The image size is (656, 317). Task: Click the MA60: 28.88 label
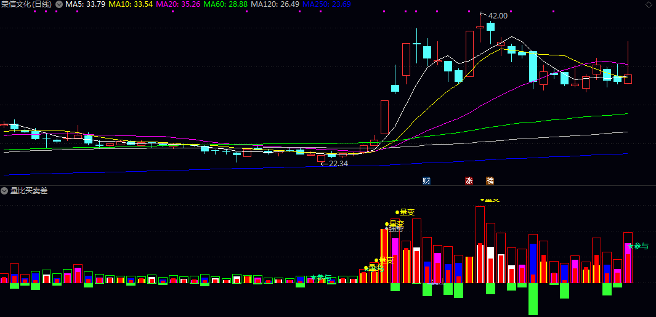[x=225, y=4]
